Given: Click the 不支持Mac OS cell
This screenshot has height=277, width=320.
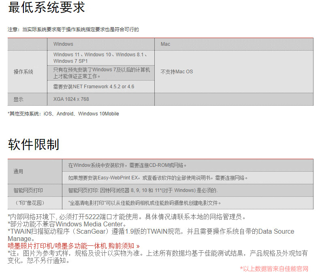Looking at the screenshot, I should [234, 72].
